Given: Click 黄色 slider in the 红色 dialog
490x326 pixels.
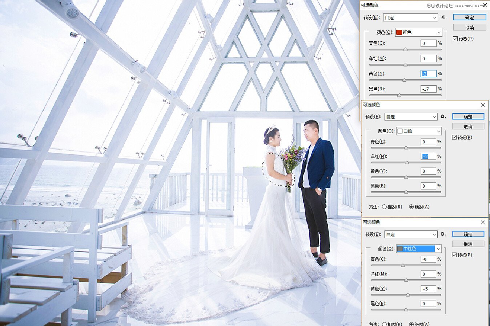Looking at the screenshot, I should click(405, 80).
